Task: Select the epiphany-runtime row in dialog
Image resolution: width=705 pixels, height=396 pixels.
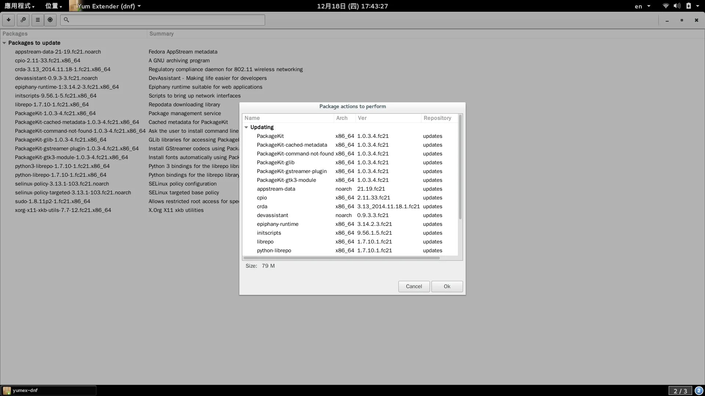Action: coord(278,224)
